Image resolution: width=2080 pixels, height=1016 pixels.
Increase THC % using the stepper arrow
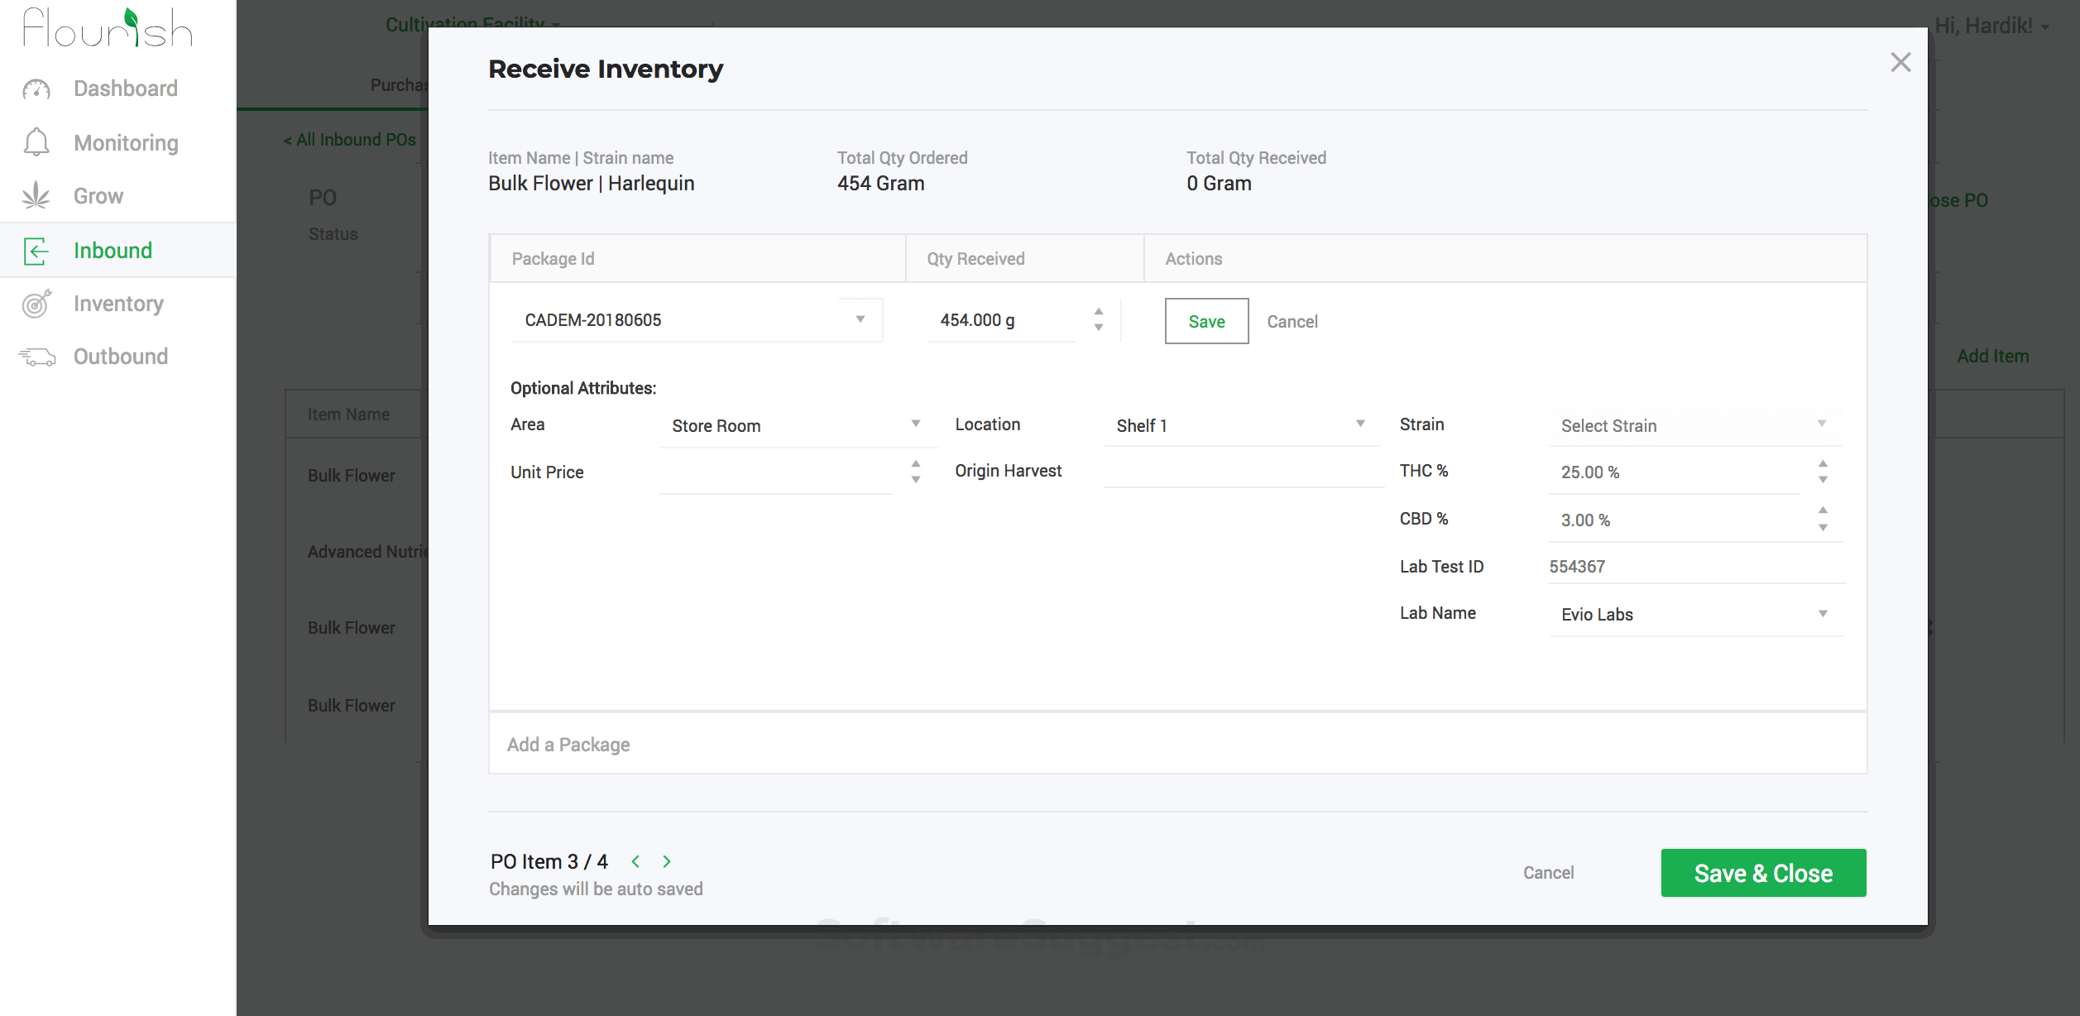tap(1822, 464)
